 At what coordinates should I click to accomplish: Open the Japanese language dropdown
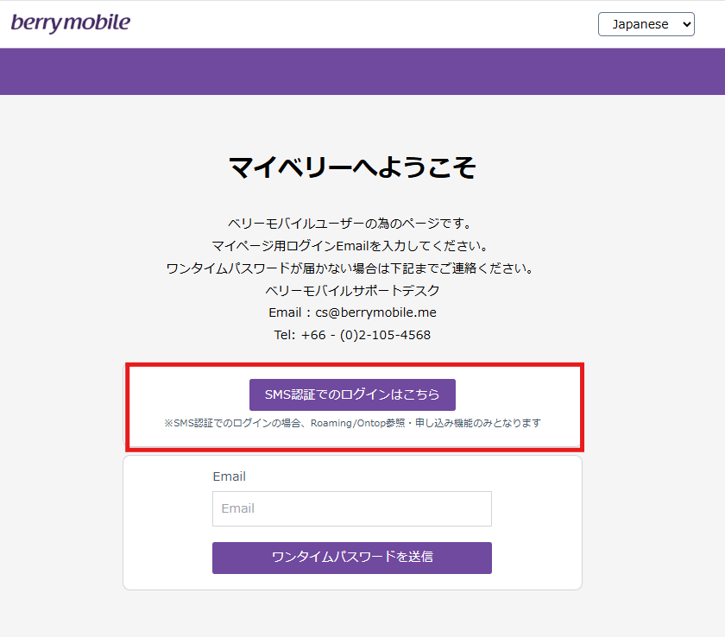(646, 24)
